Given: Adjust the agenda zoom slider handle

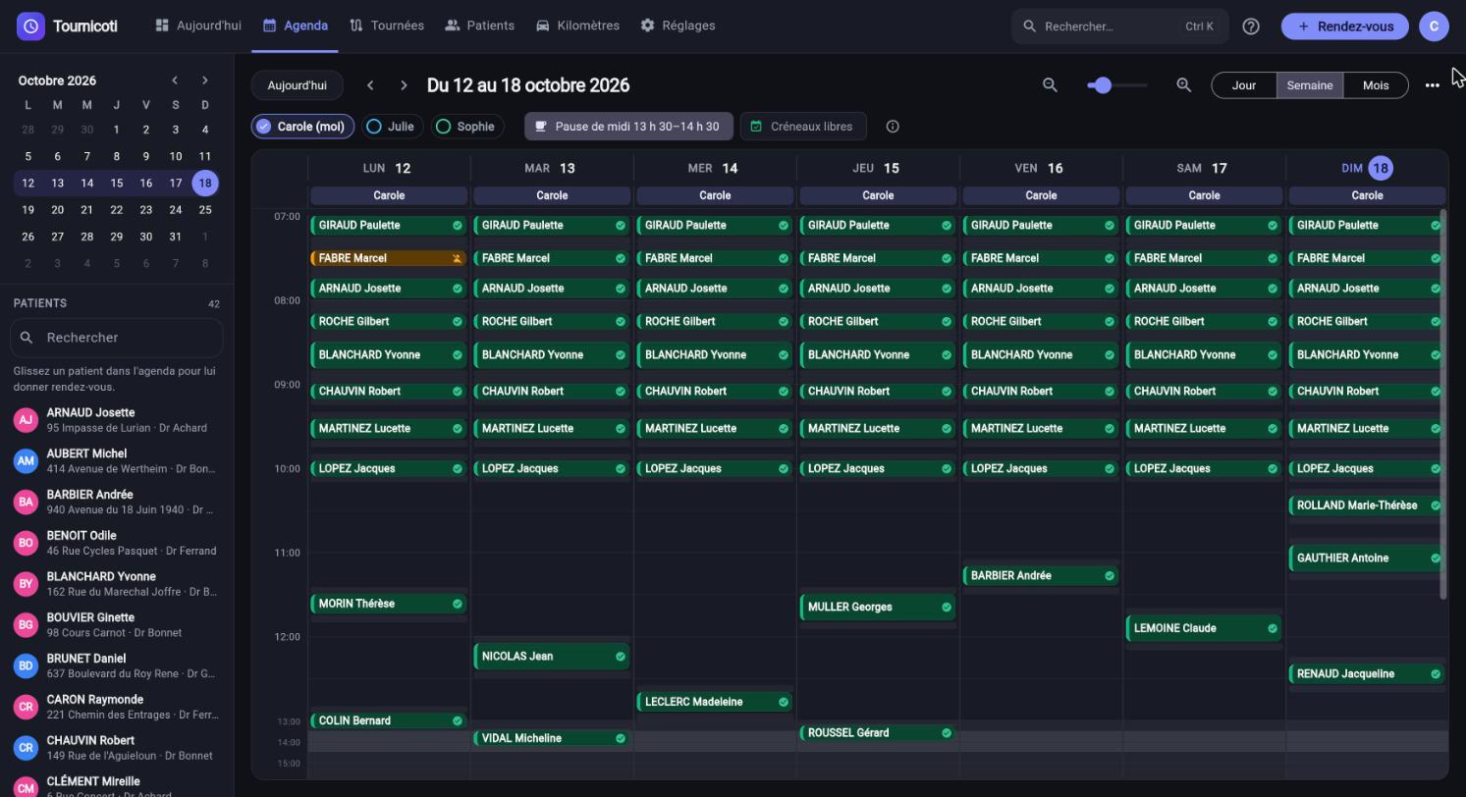Looking at the screenshot, I should [x=1103, y=85].
